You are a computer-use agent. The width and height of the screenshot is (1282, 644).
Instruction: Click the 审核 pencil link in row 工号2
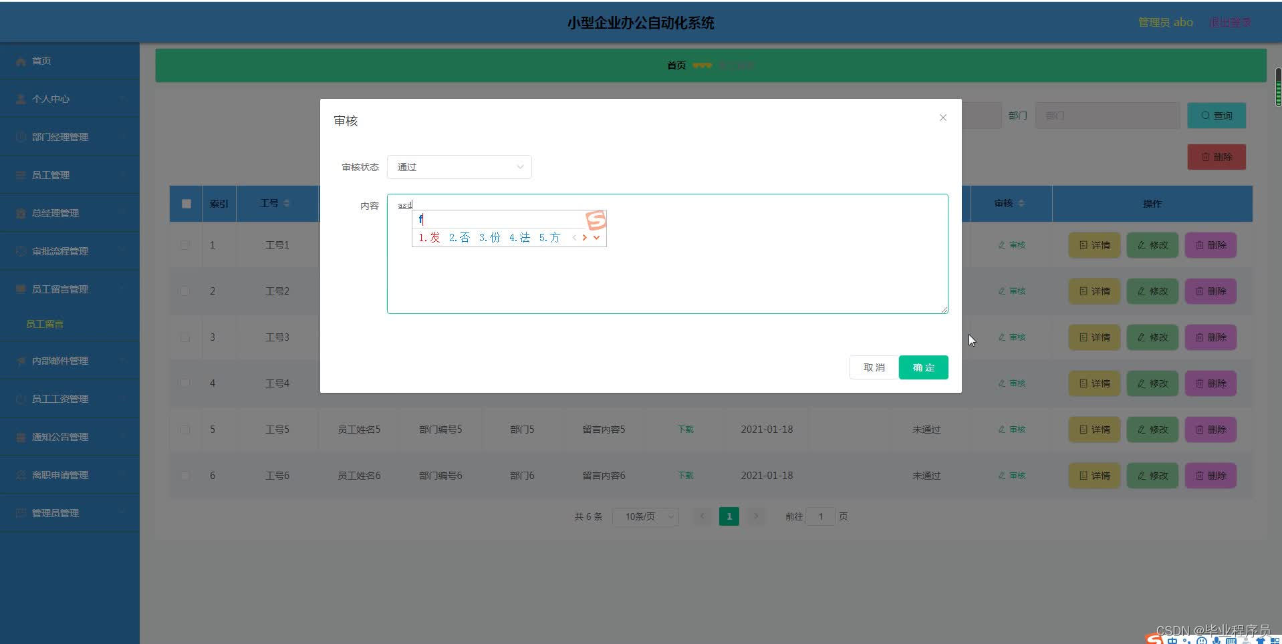click(1012, 291)
